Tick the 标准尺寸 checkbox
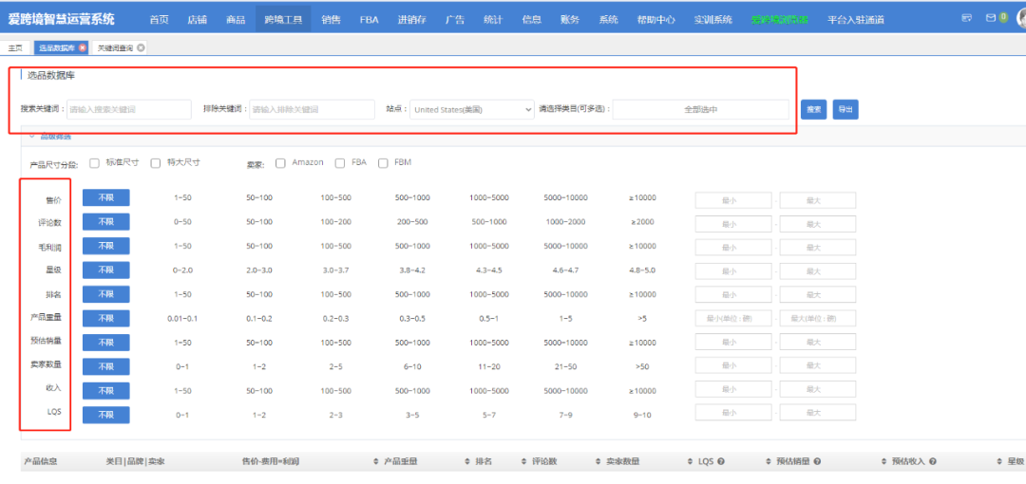 click(x=94, y=163)
